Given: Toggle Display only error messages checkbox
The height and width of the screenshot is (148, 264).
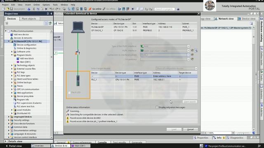Looking at the screenshot, I should [x=157, y=107].
